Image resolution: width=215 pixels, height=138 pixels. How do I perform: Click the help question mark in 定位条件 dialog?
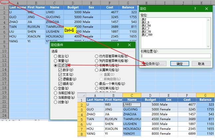coord(117,45)
